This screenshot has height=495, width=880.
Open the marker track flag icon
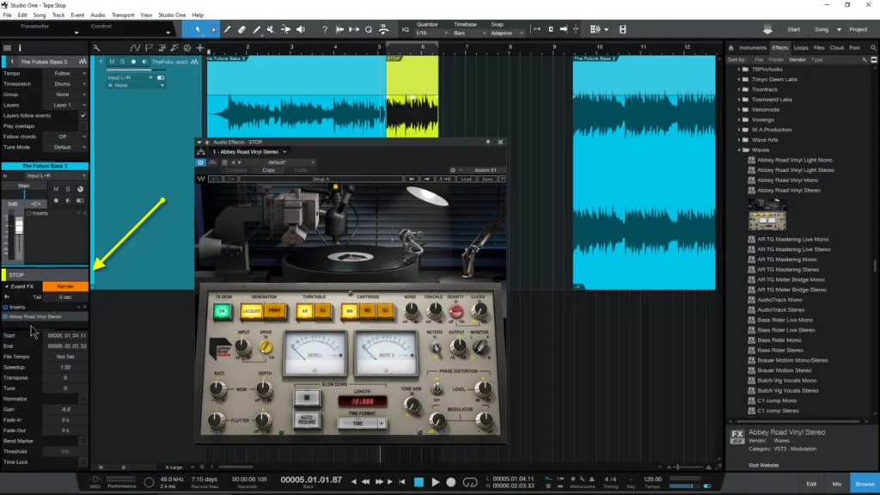pyautogui.click(x=149, y=48)
